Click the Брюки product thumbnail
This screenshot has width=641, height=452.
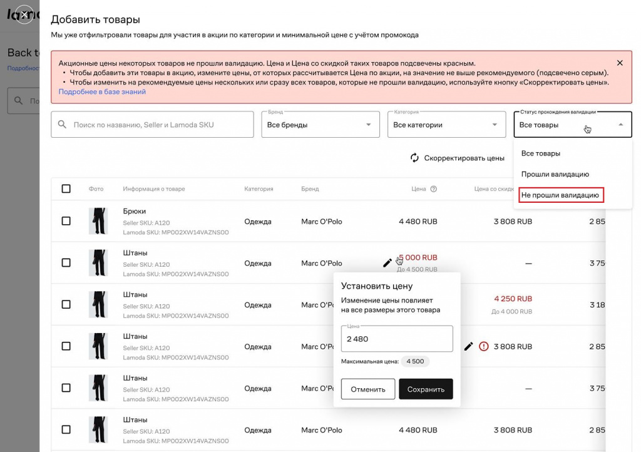click(98, 221)
